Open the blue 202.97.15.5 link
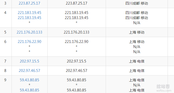 click(29, 61)
